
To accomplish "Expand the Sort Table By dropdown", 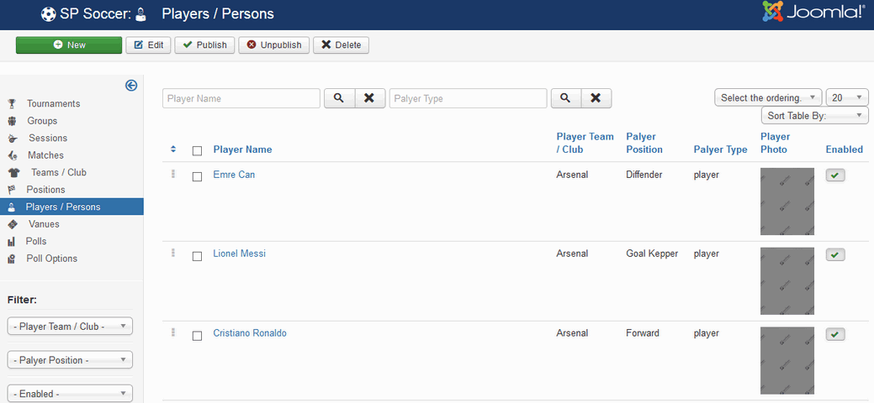I will pos(814,116).
